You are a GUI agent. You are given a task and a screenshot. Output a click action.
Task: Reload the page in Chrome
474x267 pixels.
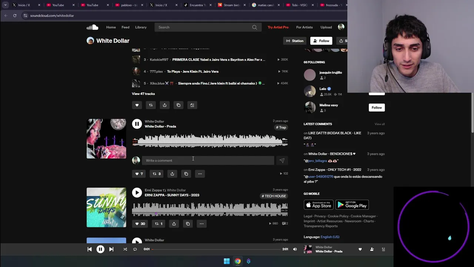(15, 16)
